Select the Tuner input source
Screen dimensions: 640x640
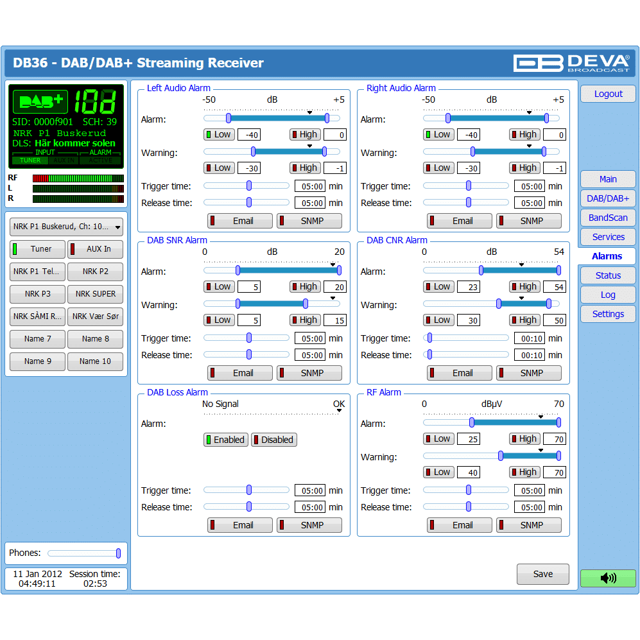click(x=38, y=249)
